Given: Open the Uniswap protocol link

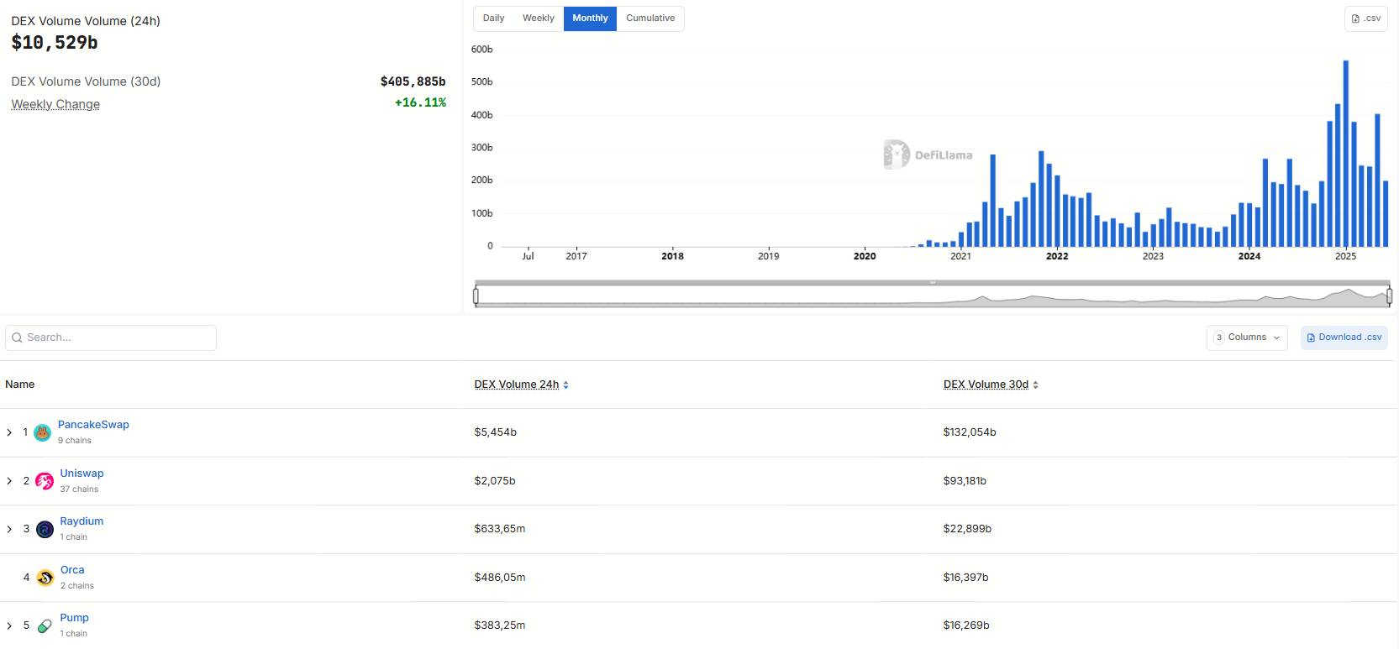Looking at the screenshot, I should tap(82, 474).
